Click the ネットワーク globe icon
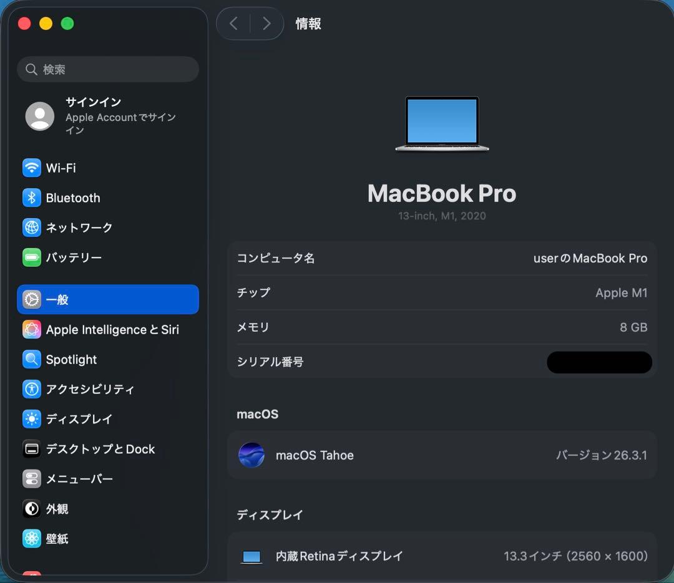This screenshot has height=583, width=674. (31, 228)
